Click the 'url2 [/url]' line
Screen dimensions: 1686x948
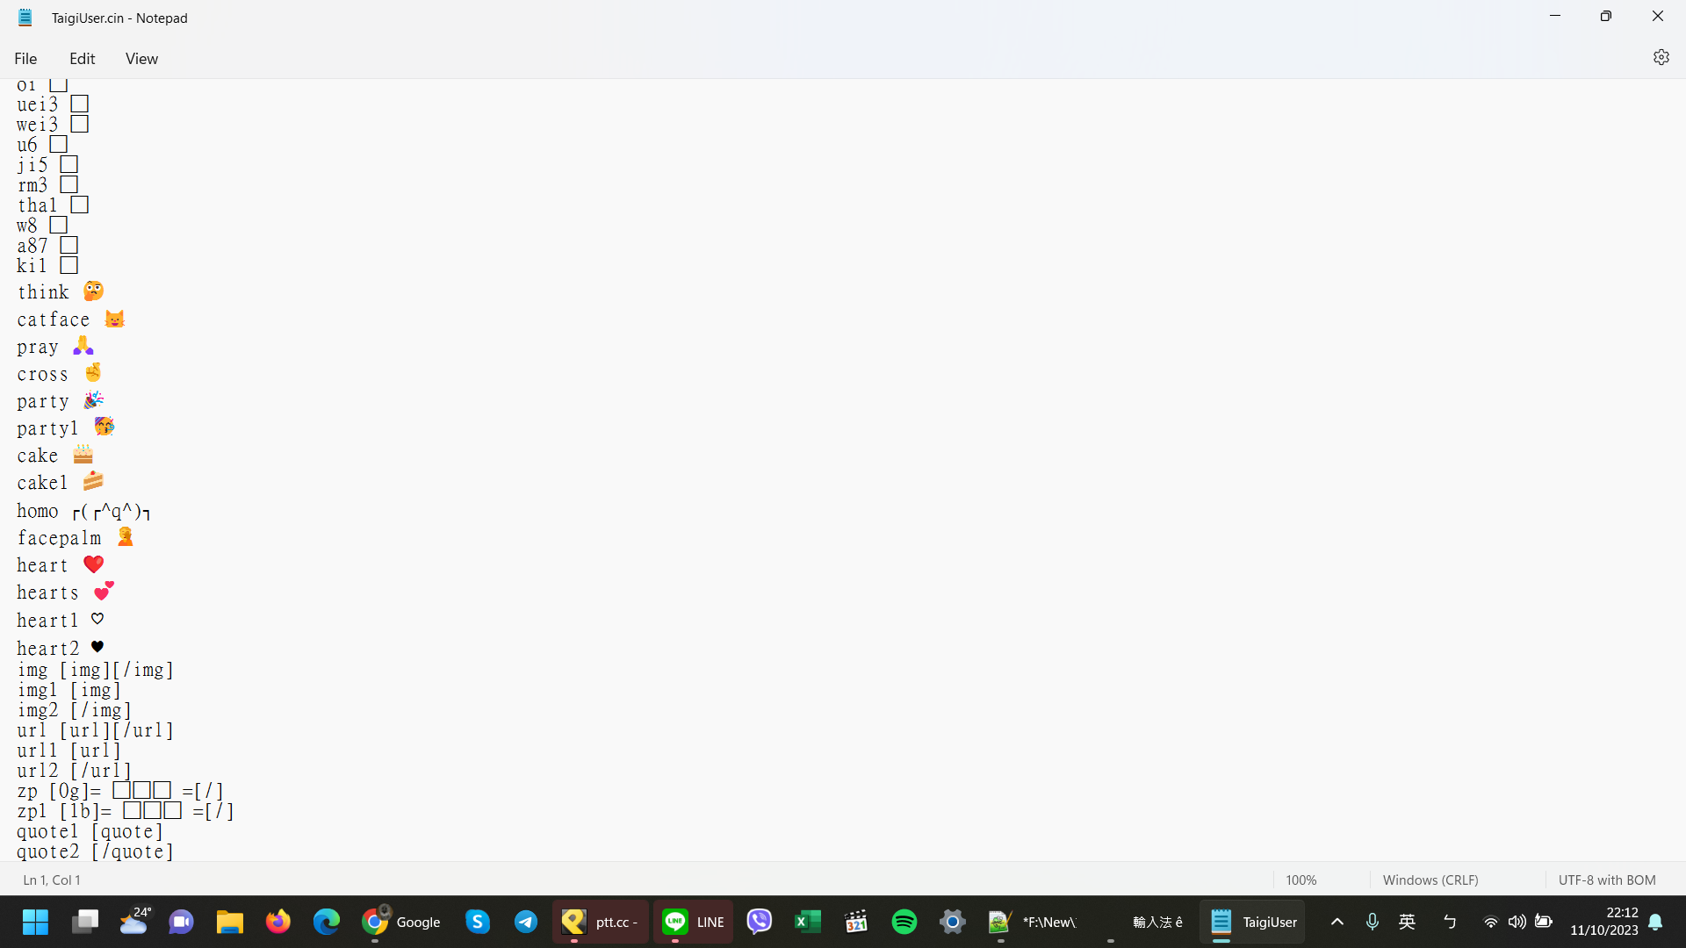[74, 771]
